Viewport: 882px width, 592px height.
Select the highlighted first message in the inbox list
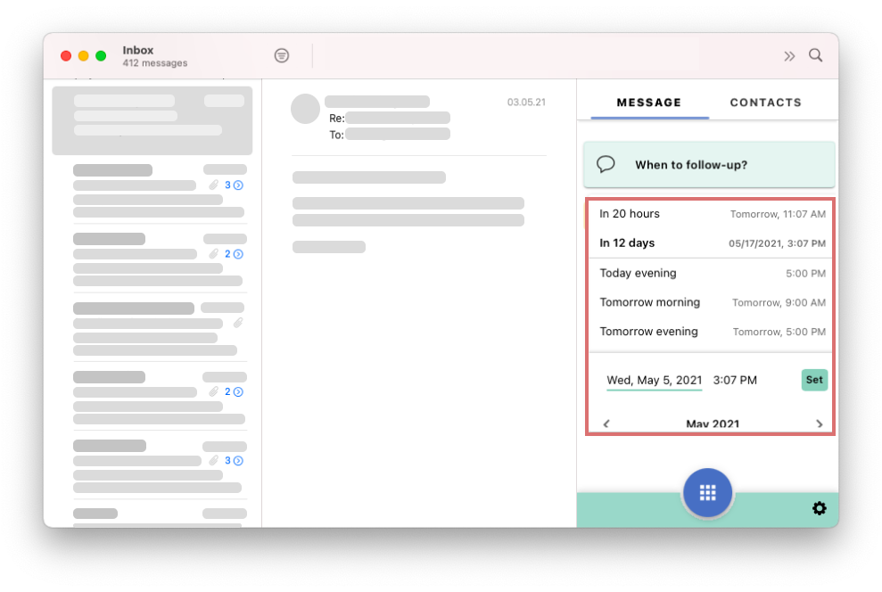coord(152,120)
